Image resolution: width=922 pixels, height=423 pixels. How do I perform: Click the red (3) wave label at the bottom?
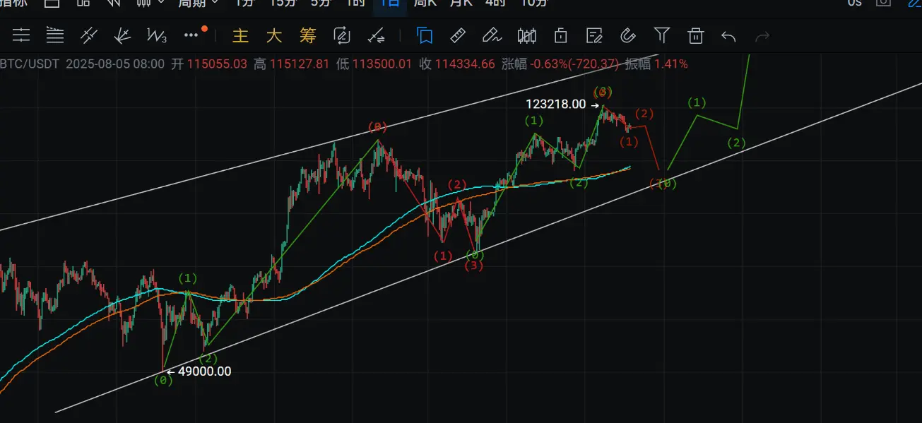473,266
